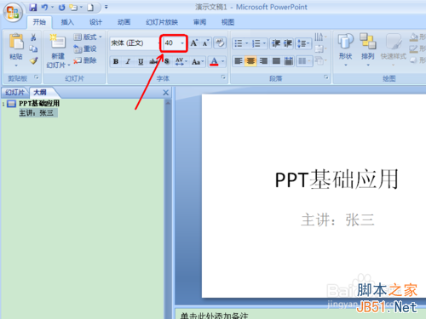Click the Cut scissors icon

(x=33, y=37)
